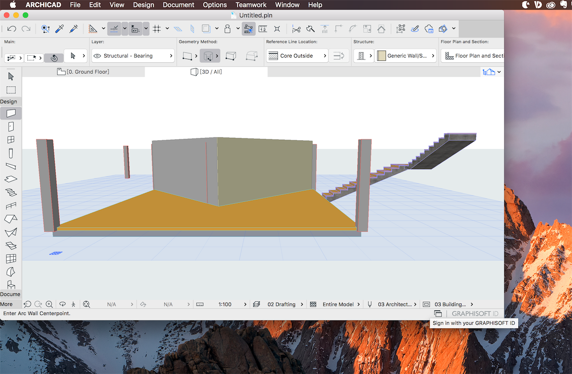Open the Apple menu
This screenshot has width=572, height=374.
point(13,5)
